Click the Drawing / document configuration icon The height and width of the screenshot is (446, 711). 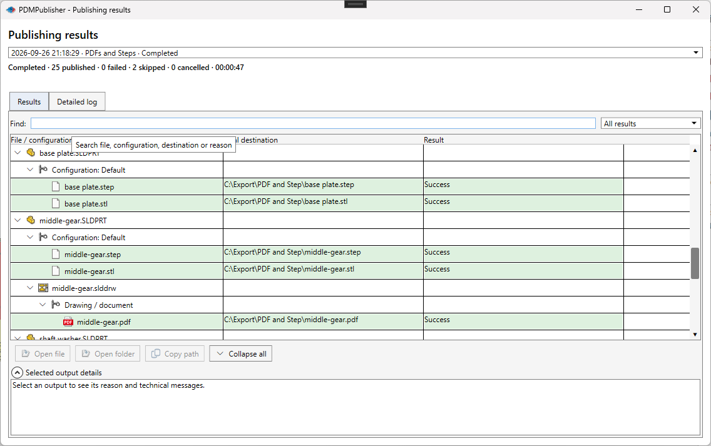click(x=56, y=305)
